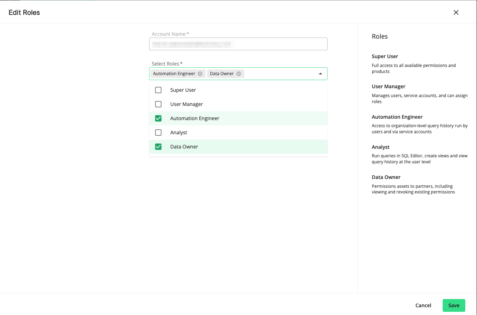Click the Super User heading in sidebar
The image size is (477, 315).
385,56
